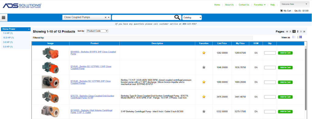Toggle favorite star for B74545 pump
The width and height of the screenshot is (312, 119).
pos(204,68)
